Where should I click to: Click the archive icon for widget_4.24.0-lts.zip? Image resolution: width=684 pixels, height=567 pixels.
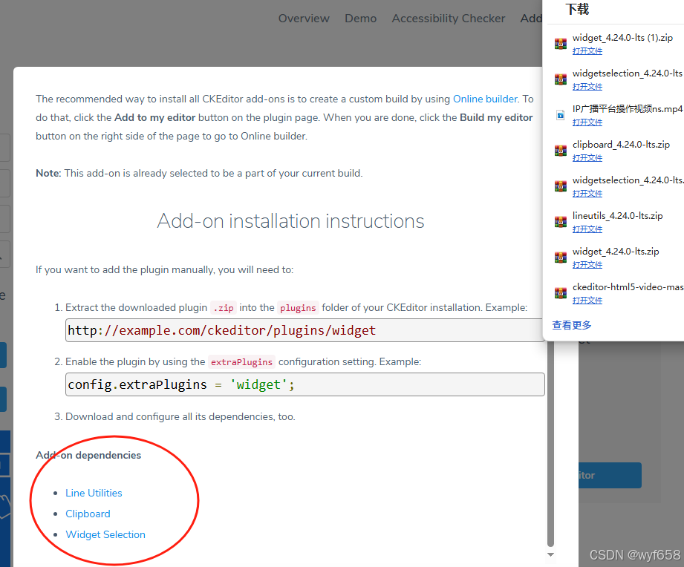561,257
